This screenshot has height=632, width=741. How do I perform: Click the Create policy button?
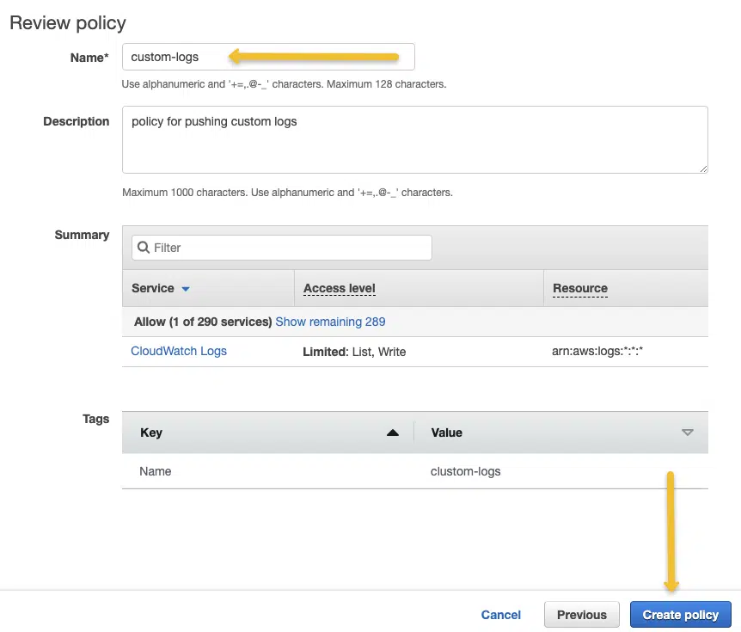[x=681, y=615]
